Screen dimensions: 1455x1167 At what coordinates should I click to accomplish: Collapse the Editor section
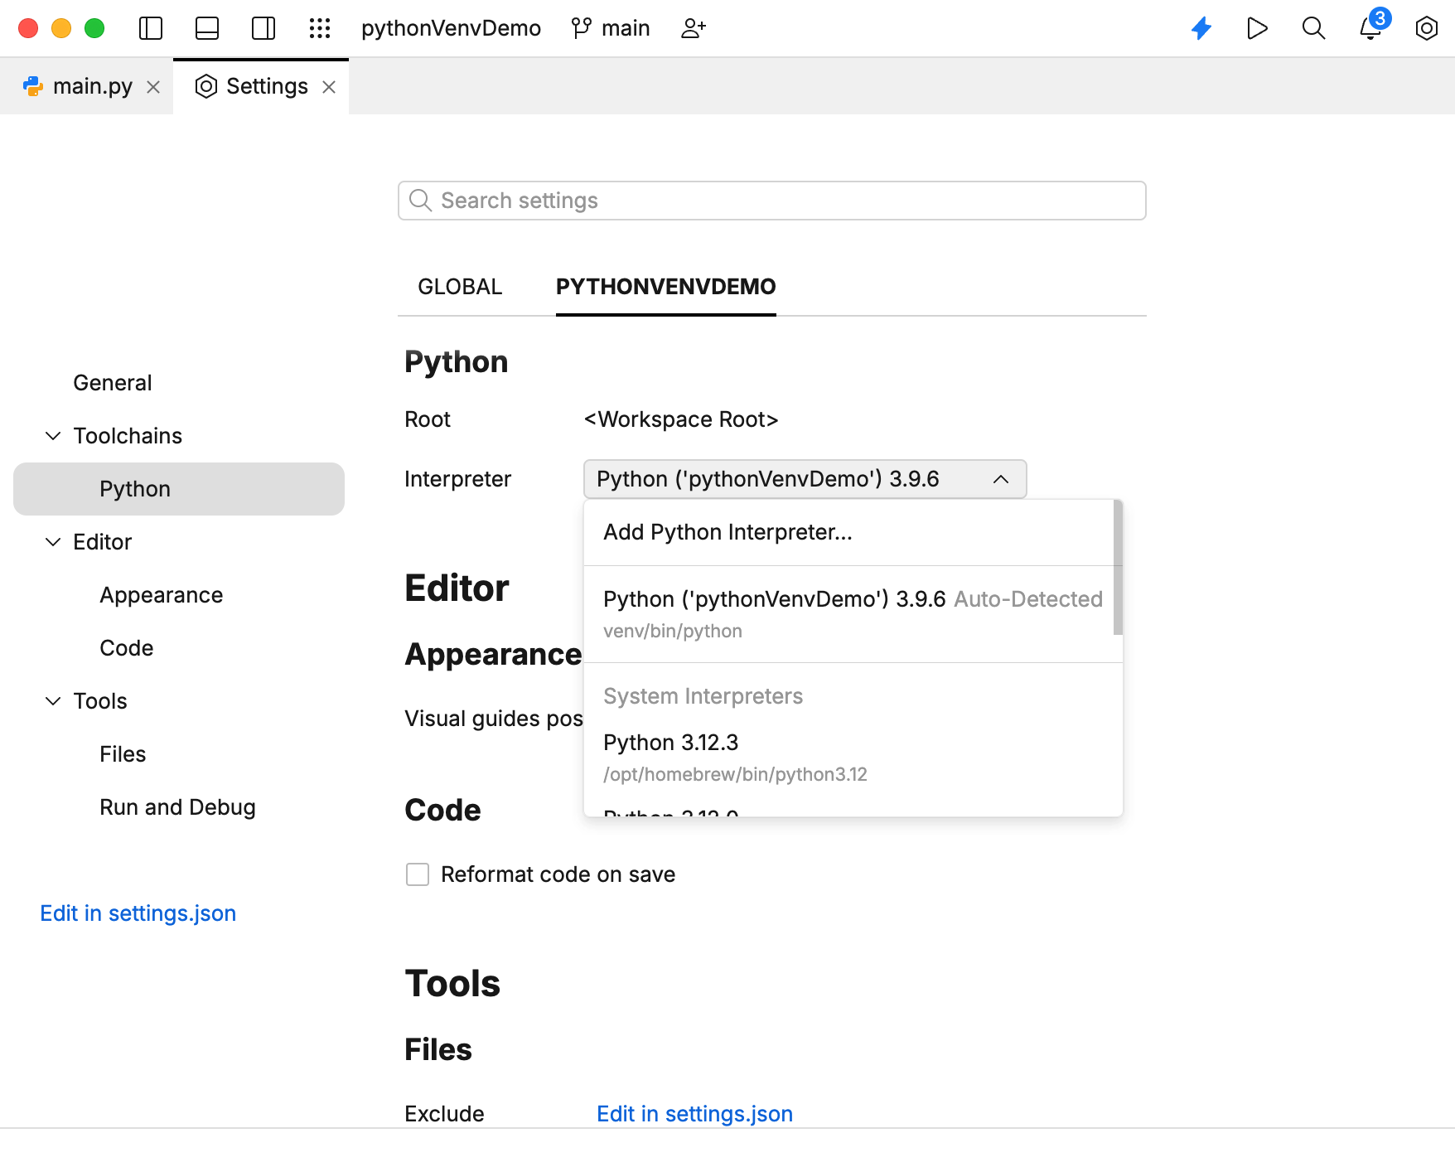[53, 542]
